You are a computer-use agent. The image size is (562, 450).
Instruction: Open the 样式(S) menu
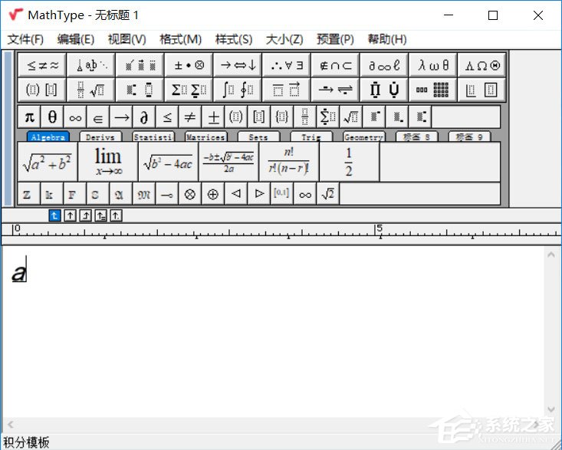(x=233, y=39)
